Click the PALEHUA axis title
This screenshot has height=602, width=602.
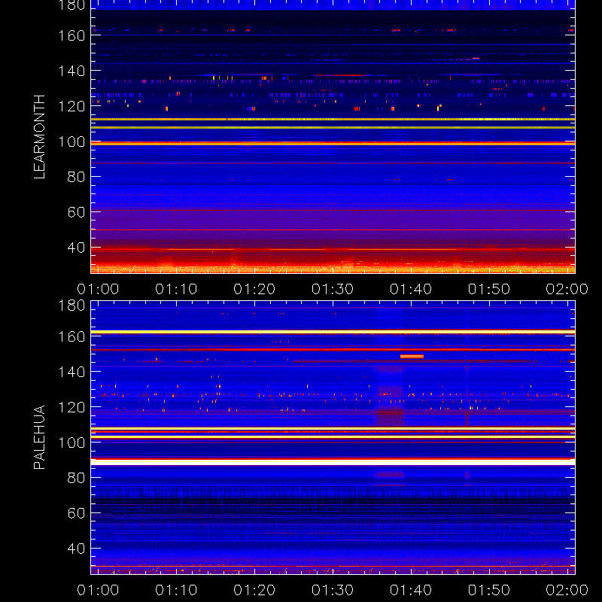[39, 437]
